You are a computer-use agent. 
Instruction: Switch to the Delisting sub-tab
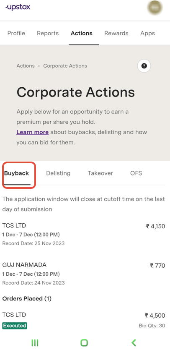tap(58, 173)
